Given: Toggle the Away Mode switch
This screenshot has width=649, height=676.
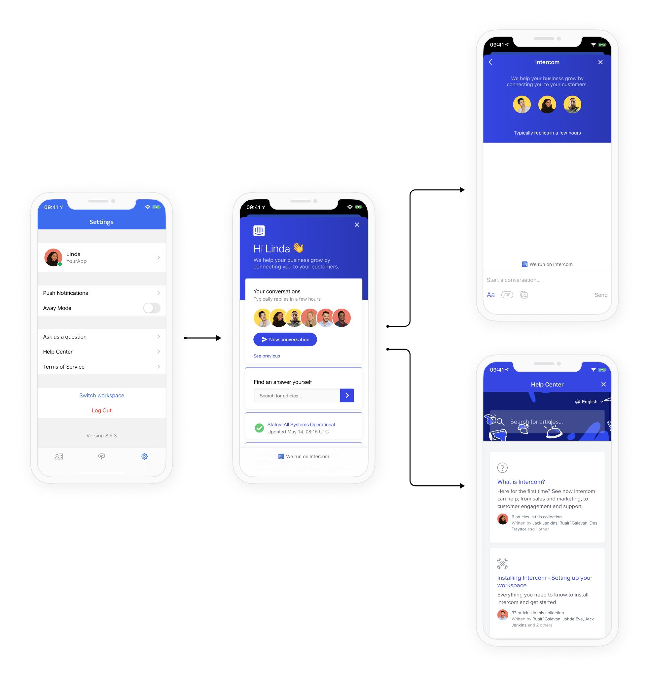Looking at the screenshot, I should pos(153,308).
